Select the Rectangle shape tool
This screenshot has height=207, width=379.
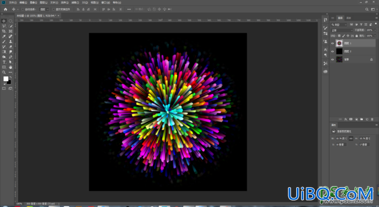pos(4,67)
